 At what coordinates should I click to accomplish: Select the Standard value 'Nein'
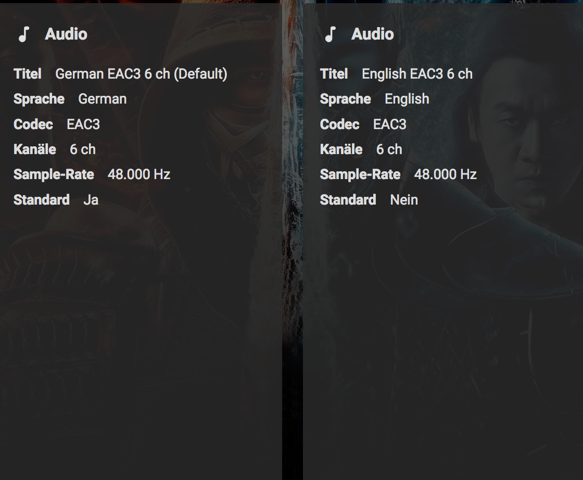pyautogui.click(x=403, y=200)
